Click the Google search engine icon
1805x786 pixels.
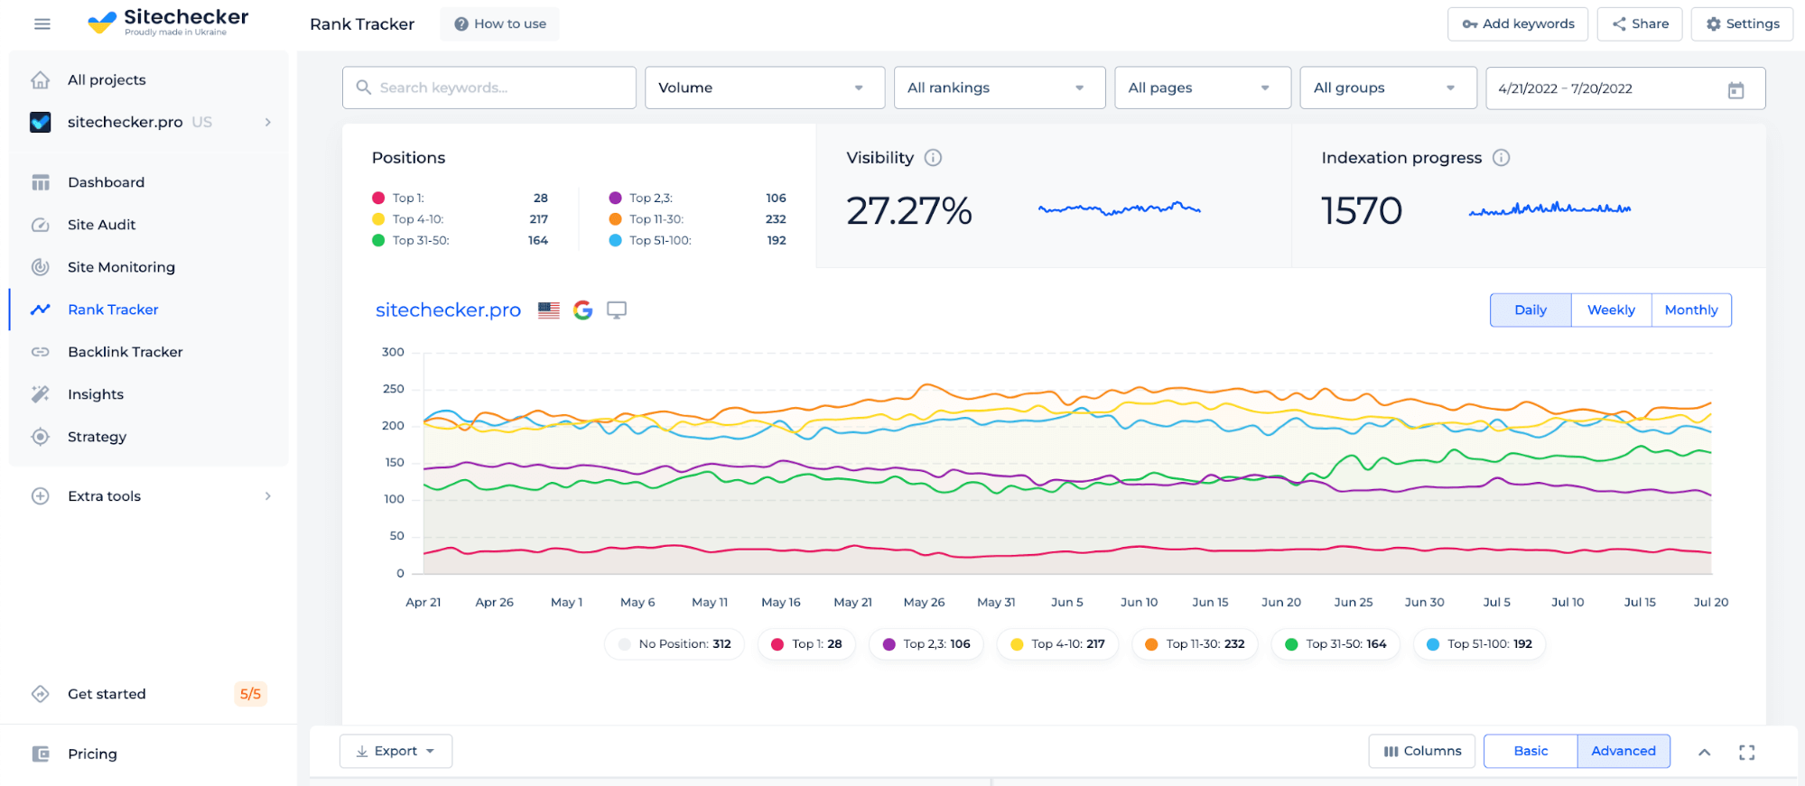point(583,310)
